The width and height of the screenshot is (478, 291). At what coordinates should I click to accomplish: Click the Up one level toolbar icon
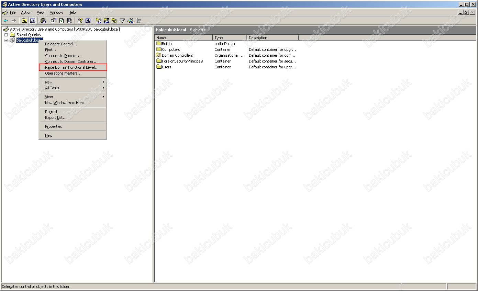coord(24,21)
